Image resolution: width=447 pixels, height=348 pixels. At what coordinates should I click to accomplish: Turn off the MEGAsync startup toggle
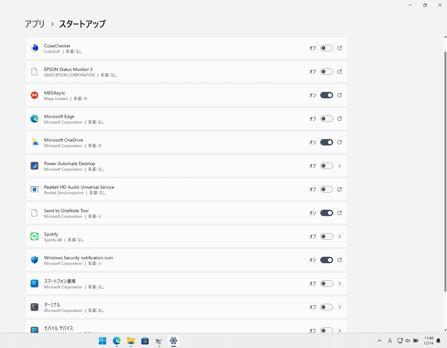(326, 95)
